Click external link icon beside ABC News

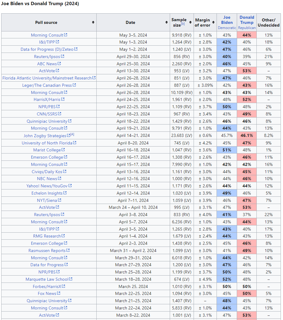click(x=59, y=64)
